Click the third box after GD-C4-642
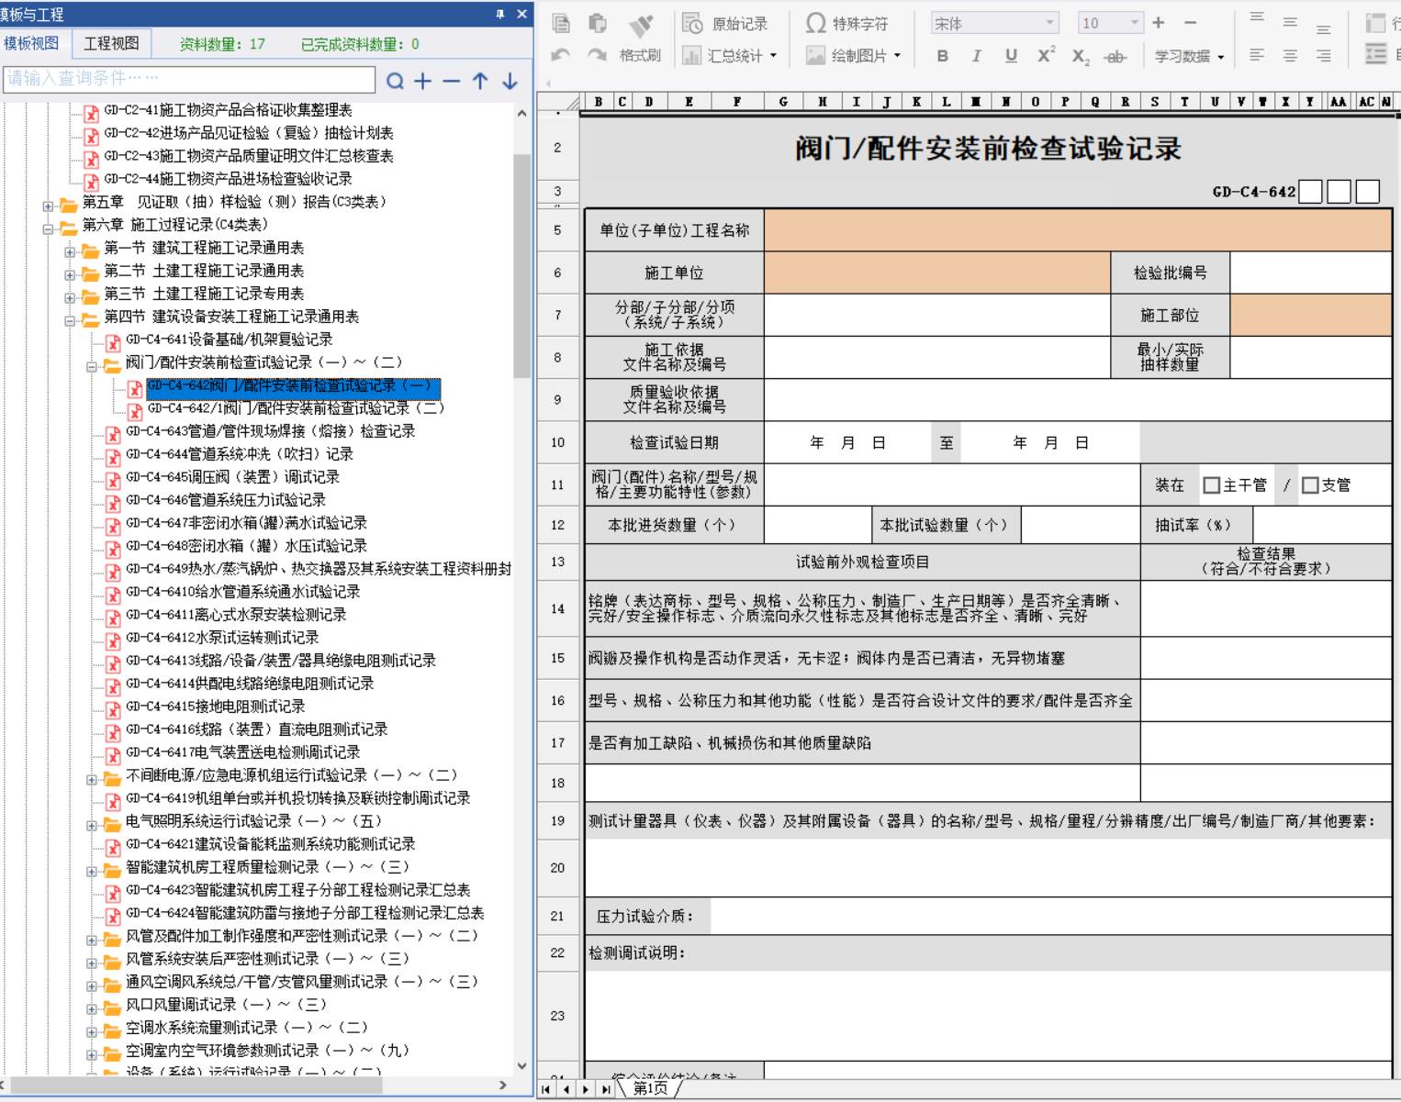The image size is (1401, 1102). point(1368,191)
